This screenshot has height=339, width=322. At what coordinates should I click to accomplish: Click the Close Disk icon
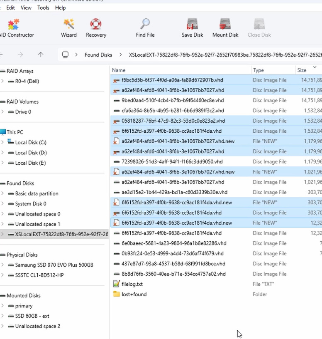click(259, 24)
